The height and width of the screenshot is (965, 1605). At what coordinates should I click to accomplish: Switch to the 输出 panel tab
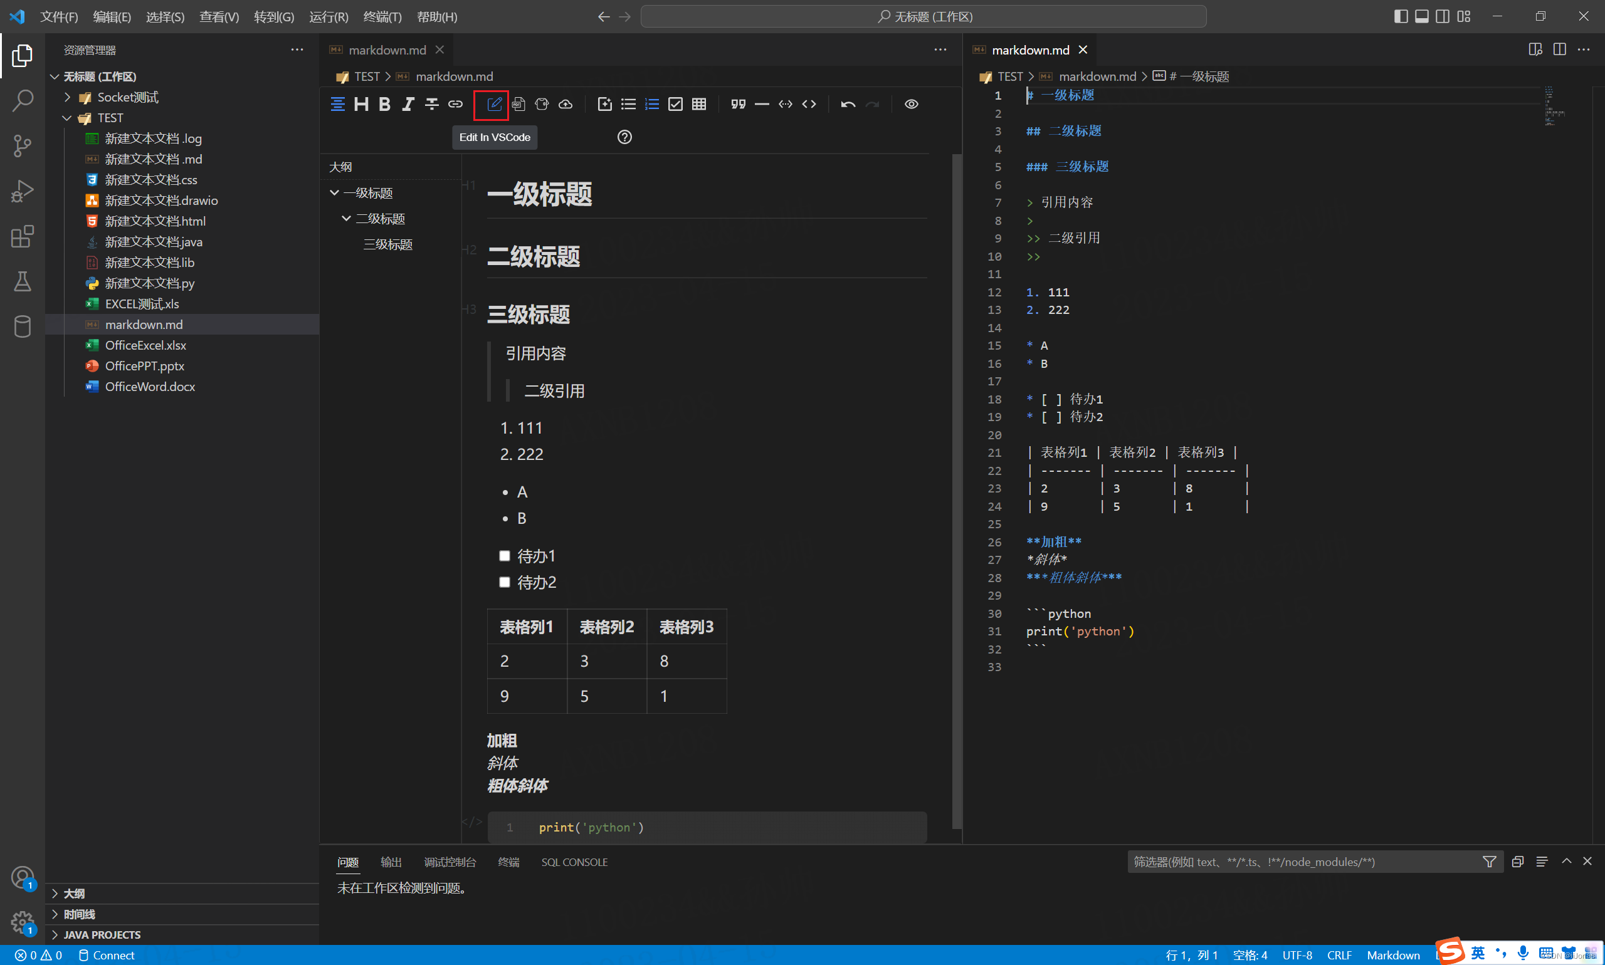391,862
